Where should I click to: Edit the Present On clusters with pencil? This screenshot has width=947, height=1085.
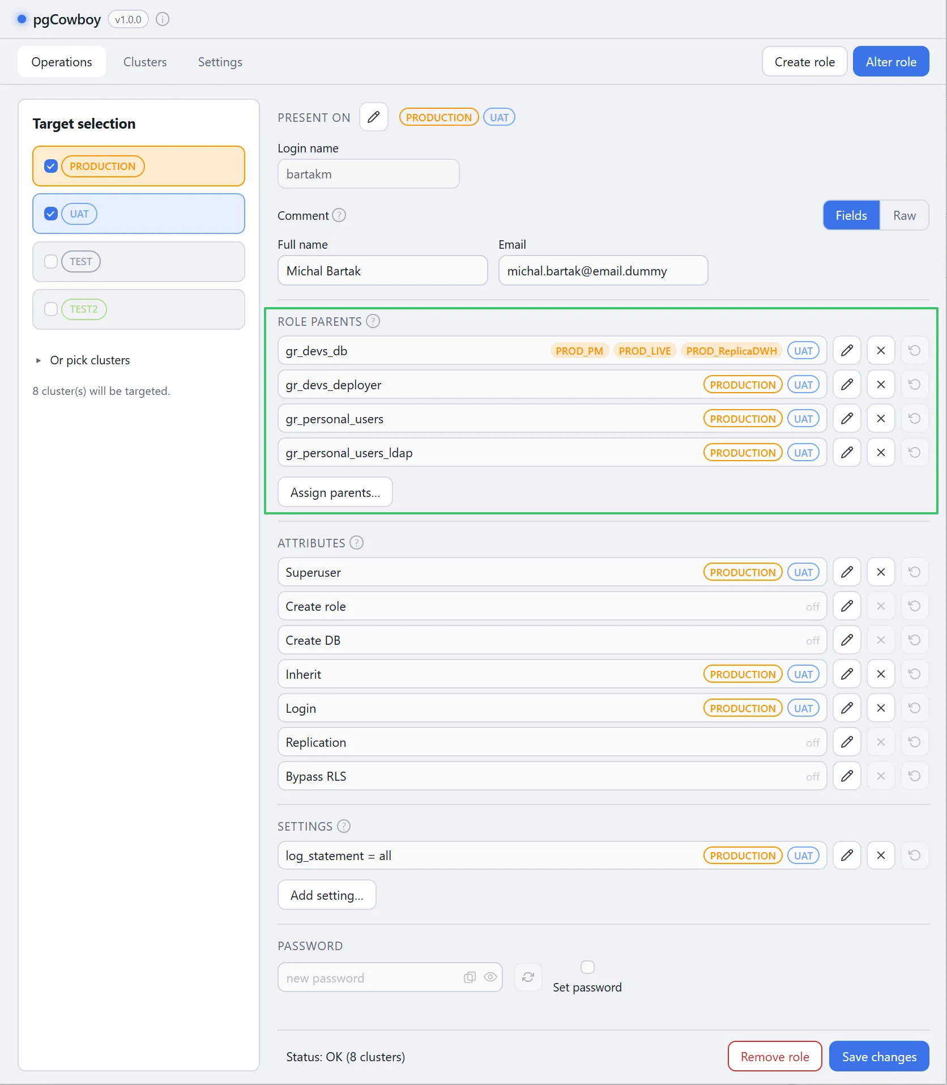pyautogui.click(x=374, y=117)
